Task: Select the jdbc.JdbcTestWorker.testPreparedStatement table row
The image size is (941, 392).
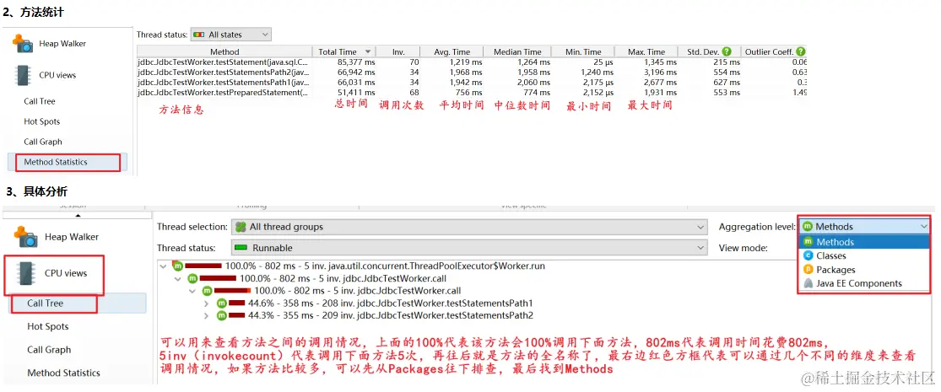Action: coord(472,93)
